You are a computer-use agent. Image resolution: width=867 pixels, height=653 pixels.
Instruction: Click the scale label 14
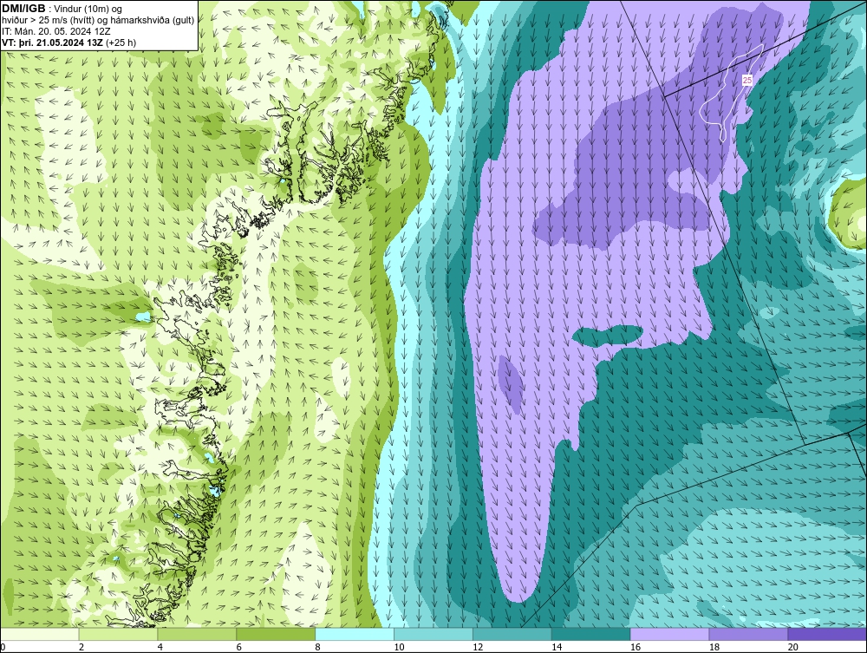click(x=557, y=647)
